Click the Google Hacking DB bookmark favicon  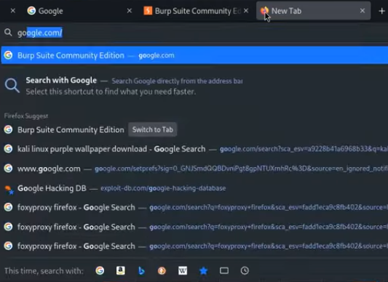(9, 189)
